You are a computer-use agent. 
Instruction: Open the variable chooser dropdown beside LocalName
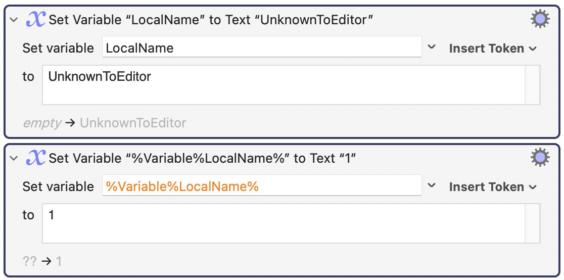pyautogui.click(x=432, y=48)
